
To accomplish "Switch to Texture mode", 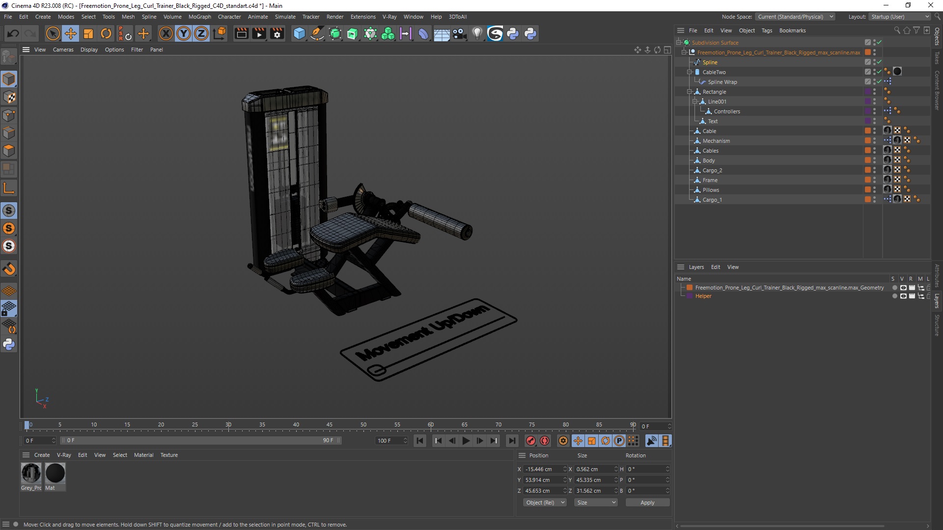I will pyautogui.click(x=9, y=97).
